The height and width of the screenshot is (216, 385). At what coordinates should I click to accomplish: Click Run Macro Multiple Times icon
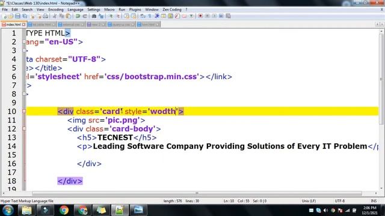pyautogui.click(x=221, y=16)
